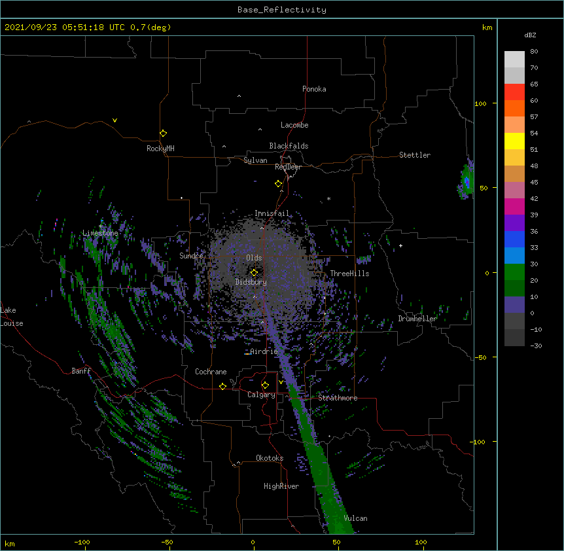Click the Didsbury city label
This screenshot has width=564, height=551.
[251, 282]
